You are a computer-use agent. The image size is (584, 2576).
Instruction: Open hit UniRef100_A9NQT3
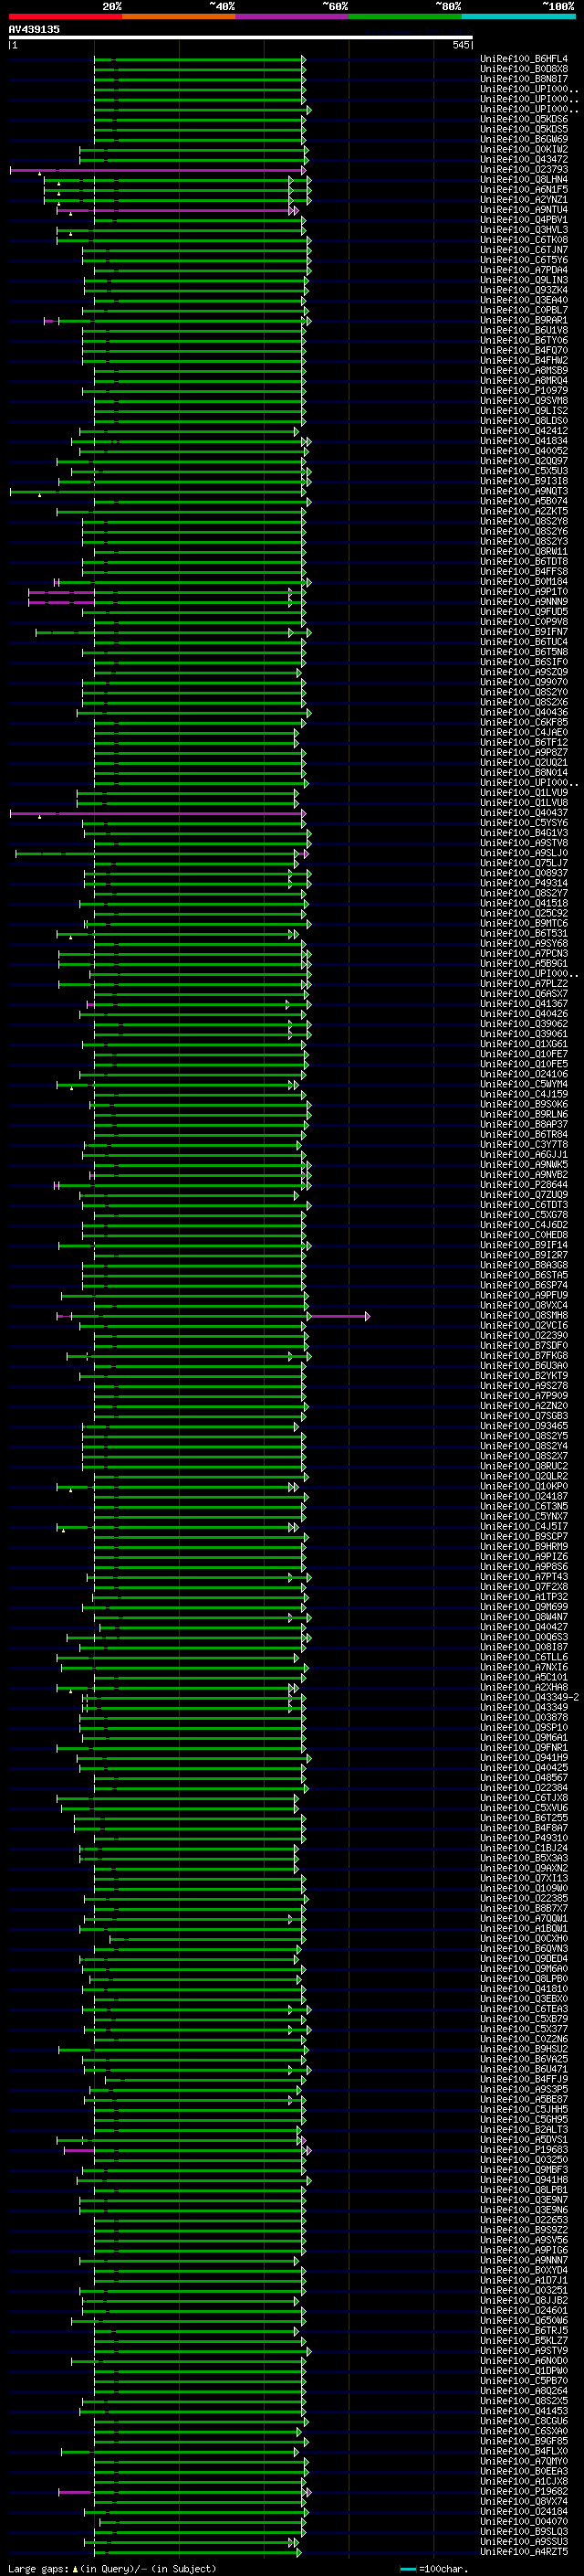523,491
